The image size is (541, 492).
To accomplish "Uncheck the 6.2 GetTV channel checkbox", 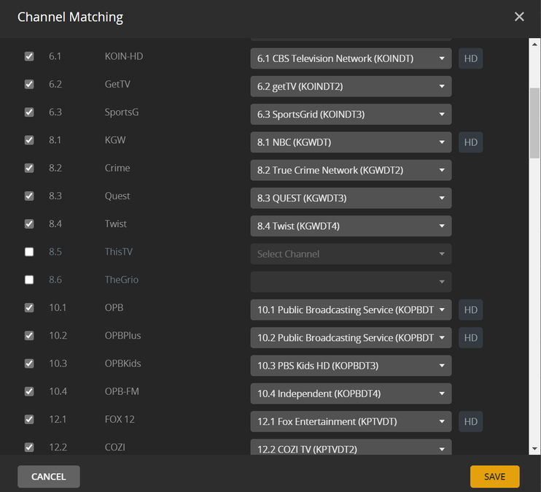I will (29, 84).
